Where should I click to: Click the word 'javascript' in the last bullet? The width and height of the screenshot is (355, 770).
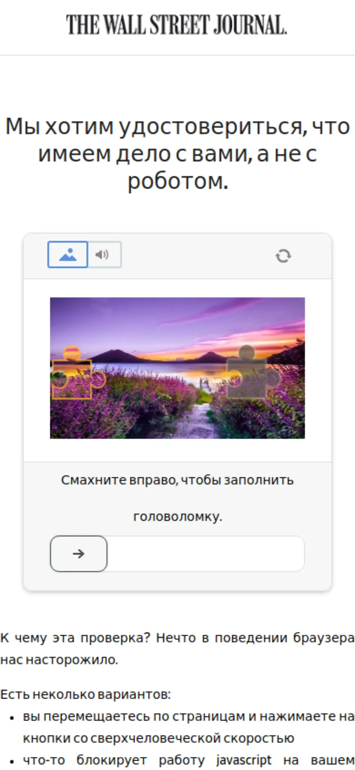coord(244,760)
